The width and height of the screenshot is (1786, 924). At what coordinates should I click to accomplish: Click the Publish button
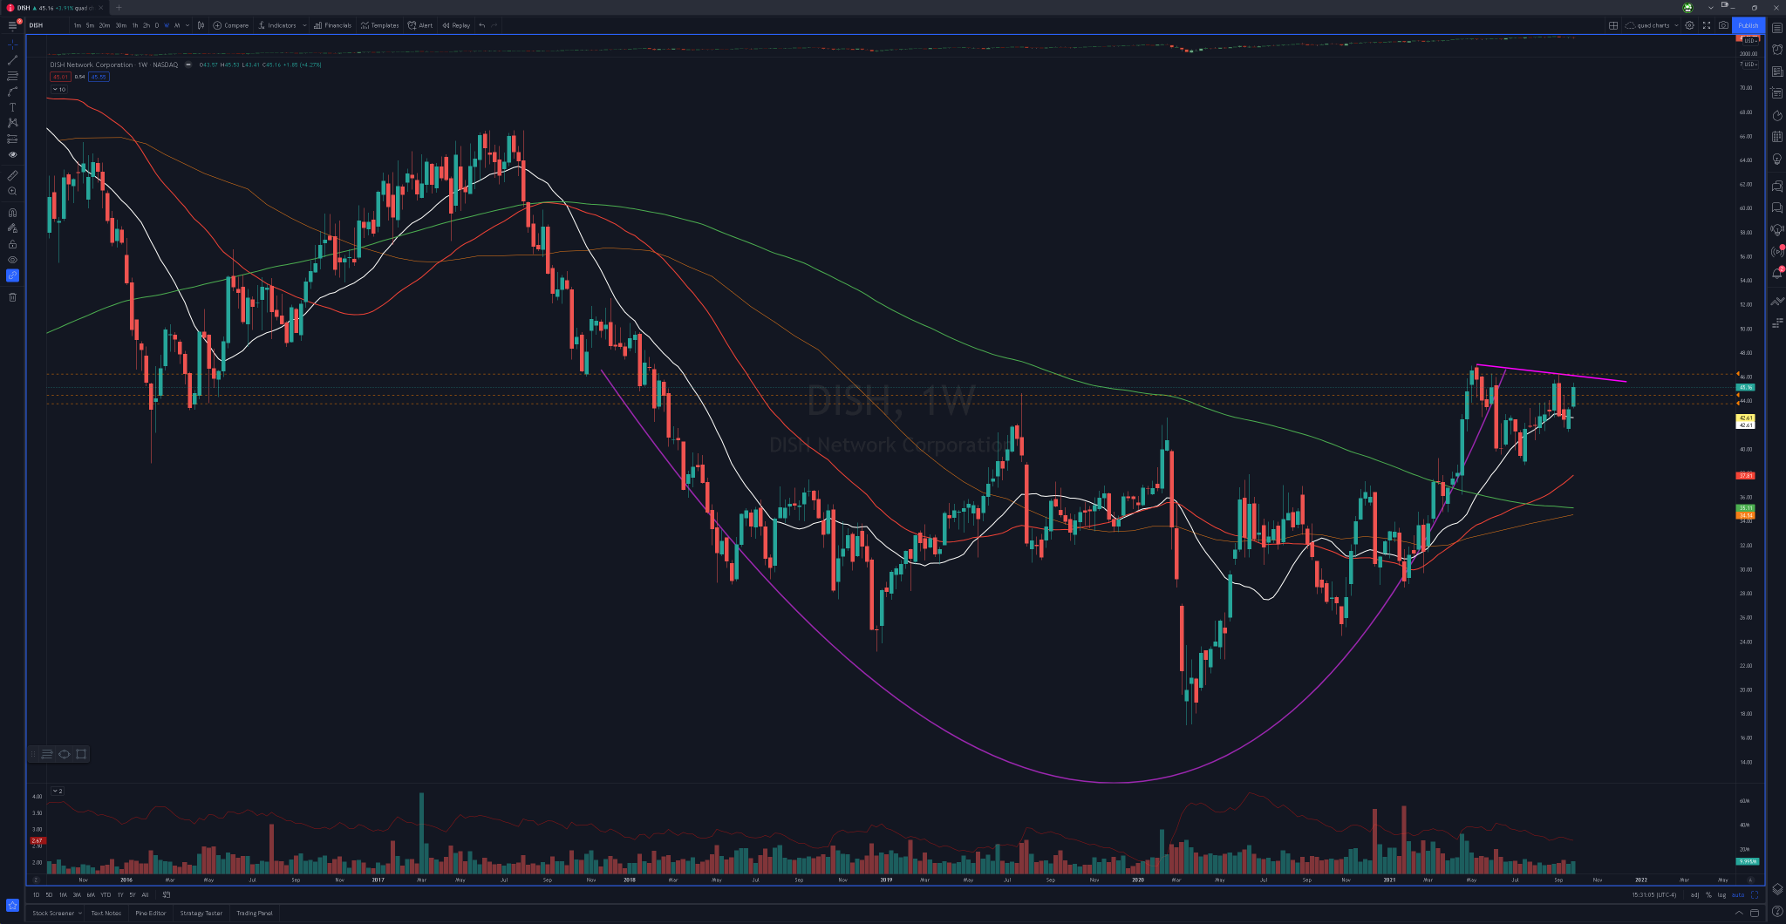tap(1749, 25)
